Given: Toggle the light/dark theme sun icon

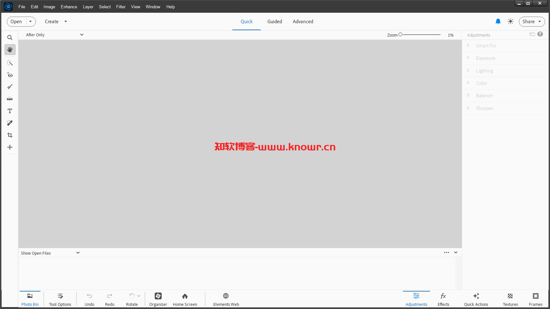Looking at the screenshot, I should tap(511, 21).
